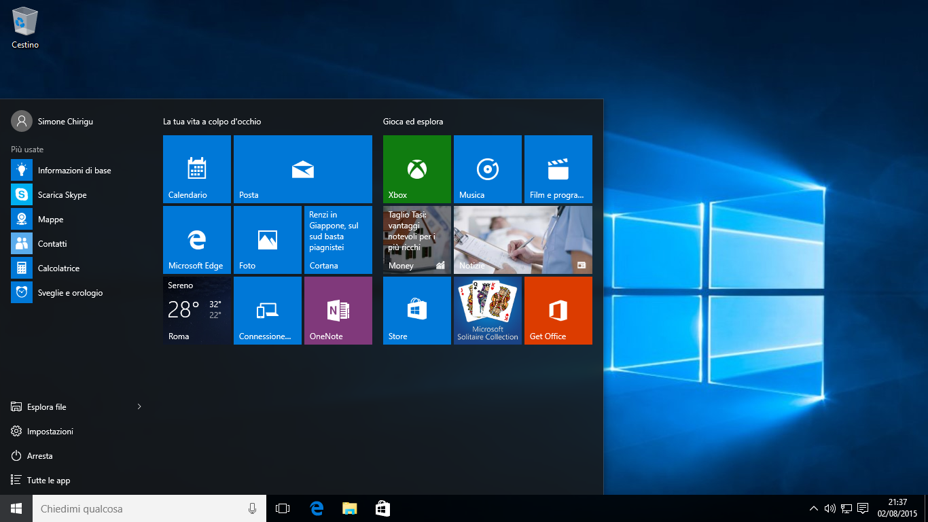Expand the Esplora file arrow

pos(139,406)
